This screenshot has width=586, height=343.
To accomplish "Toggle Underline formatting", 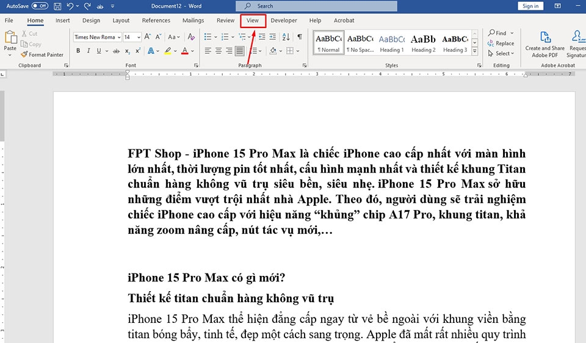I will tap(99, 51).
